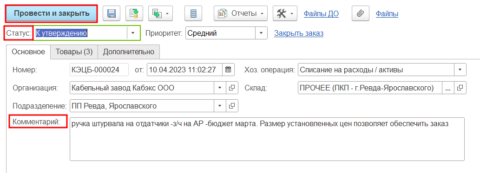Click into the Комментарий text field
Screen dimensions: 480x173
[x=267, y=139]
